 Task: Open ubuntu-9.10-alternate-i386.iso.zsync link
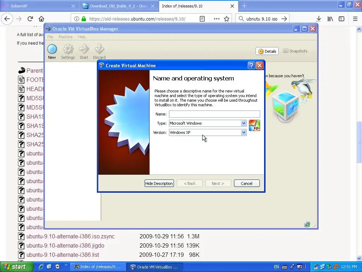point(70,236)
